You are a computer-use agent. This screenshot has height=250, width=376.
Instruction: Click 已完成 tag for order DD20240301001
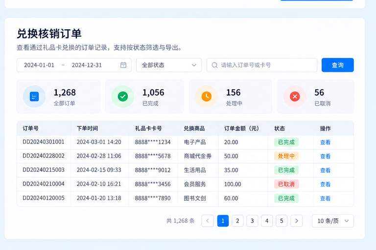[286, 142]
